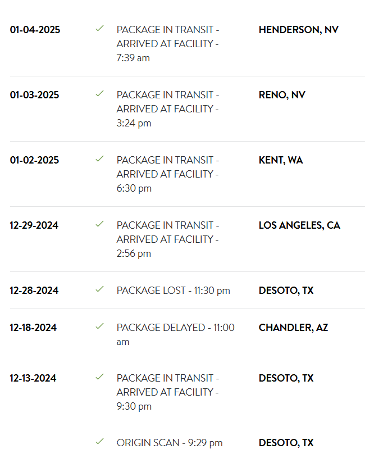The image size is (365, 458).
Task: Select the 01-04-2025 date label
Action: [35, 30]
